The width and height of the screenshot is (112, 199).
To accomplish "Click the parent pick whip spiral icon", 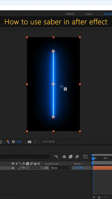I will pyautogui.click(x=46, y=168).
